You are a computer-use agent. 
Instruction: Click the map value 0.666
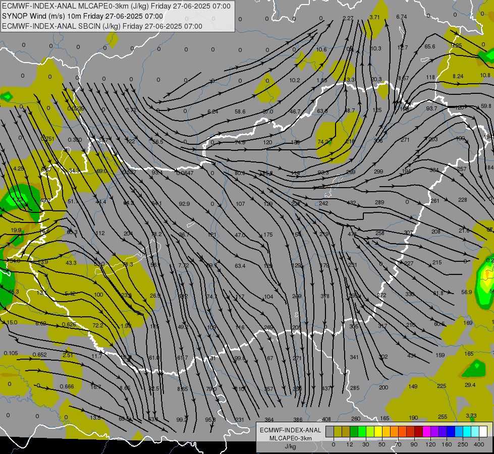(67, 386)
